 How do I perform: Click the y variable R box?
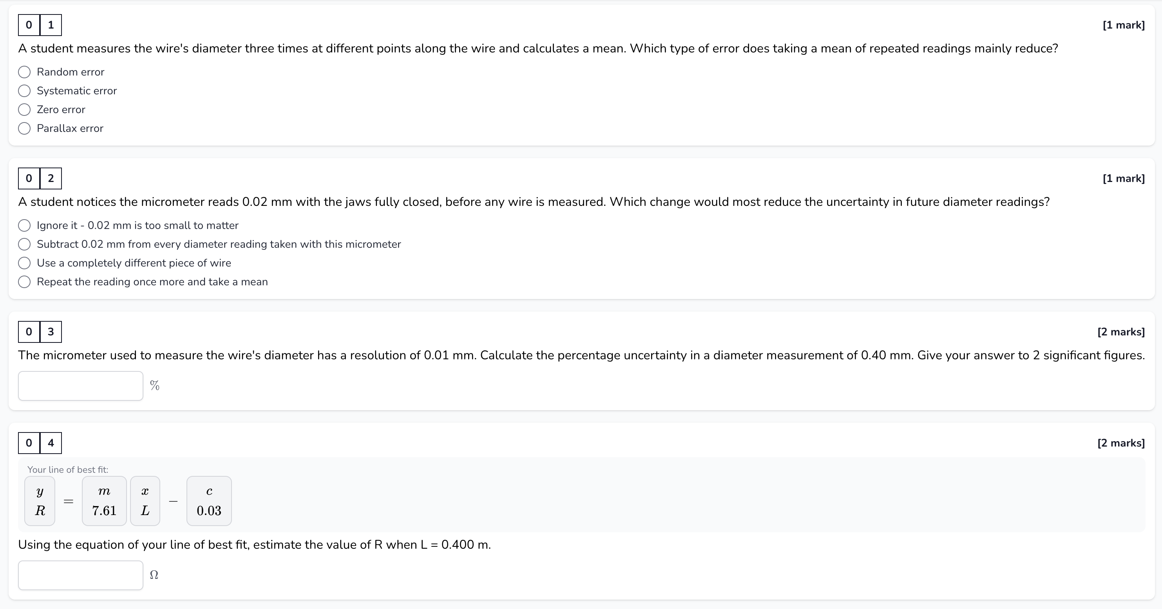tap(40, 501)
